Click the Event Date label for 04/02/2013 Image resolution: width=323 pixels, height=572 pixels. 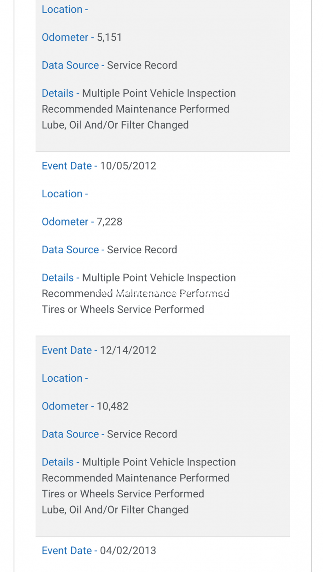(x=70, y=551)
